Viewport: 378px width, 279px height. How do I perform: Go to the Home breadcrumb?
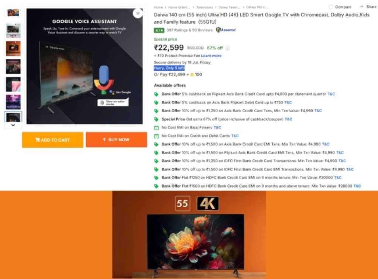pos(158,7)
